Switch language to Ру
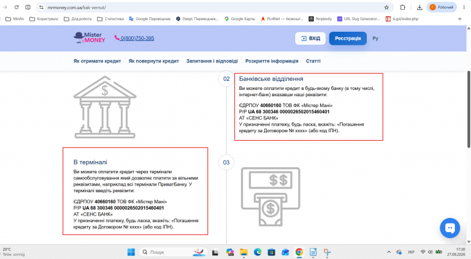471x259 pixels. (x=375, y=39)
